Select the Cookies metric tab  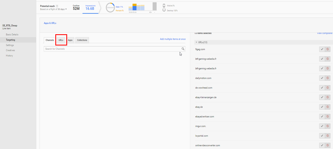(76, 7)
